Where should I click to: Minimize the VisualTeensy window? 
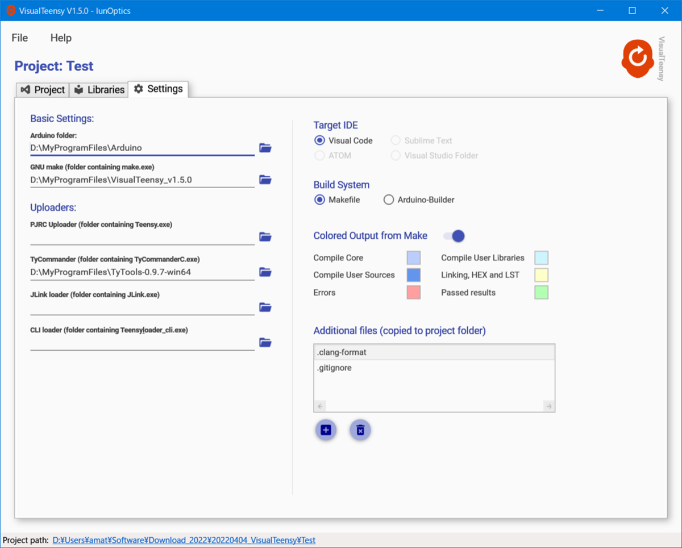(600, 10)
